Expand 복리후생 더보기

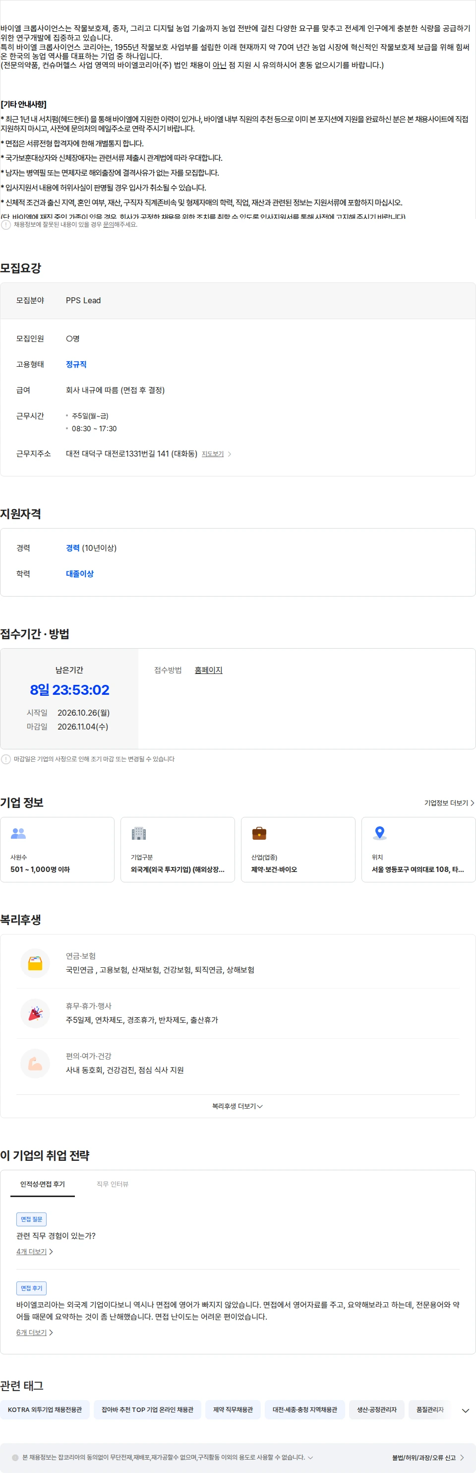(237, 1106)
